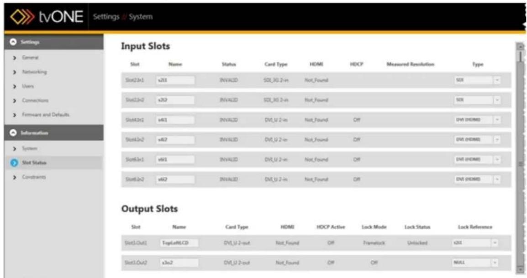The height and width of the screenshot is (278, 527).
Task: Click the chevron icon next to General
Action: (15, 58)
